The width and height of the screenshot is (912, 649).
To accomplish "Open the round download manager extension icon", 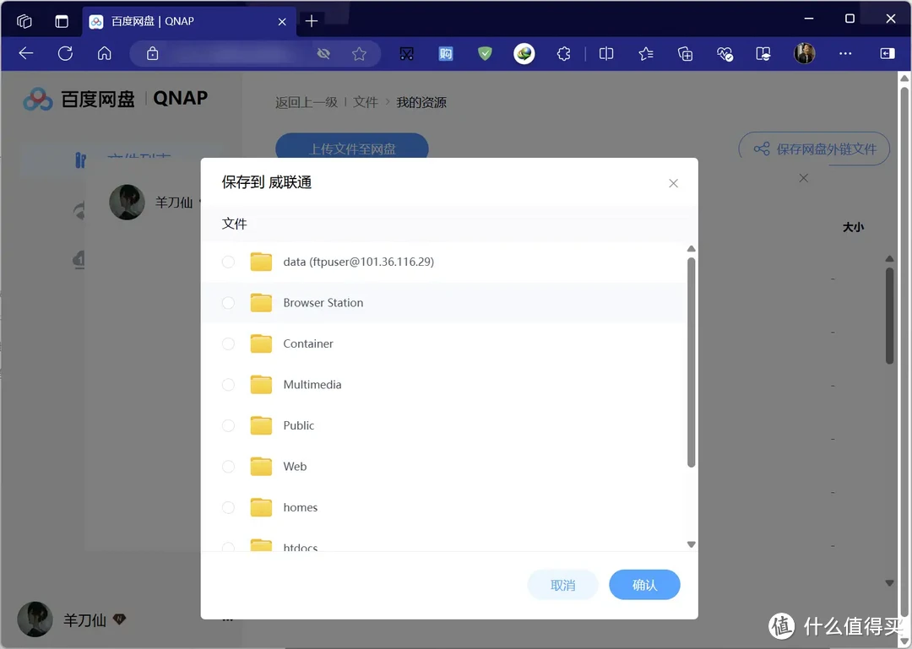I will 524,54.
